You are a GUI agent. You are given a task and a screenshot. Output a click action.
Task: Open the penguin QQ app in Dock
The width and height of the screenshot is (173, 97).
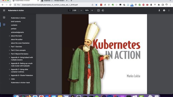coord(73,96)
